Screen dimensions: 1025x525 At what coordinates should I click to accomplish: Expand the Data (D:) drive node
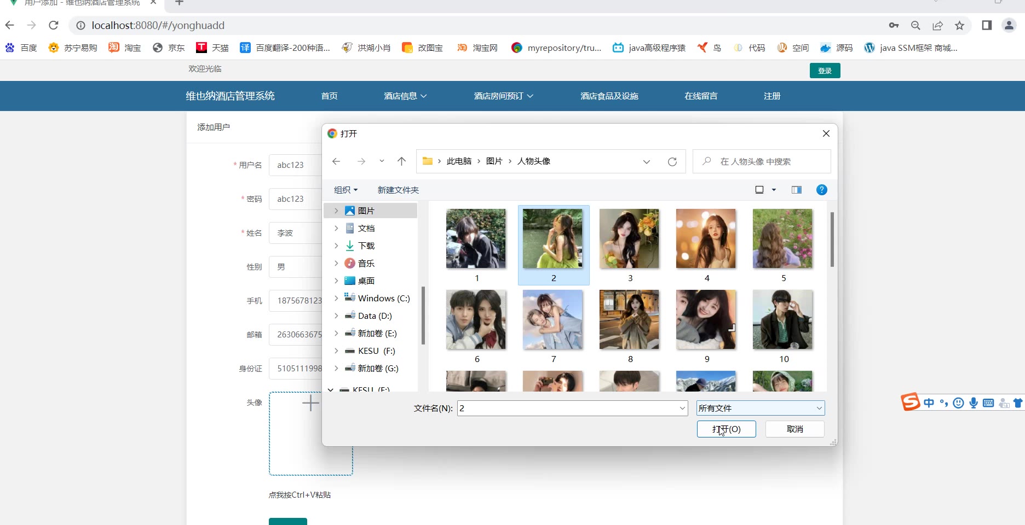coord(336,316)
